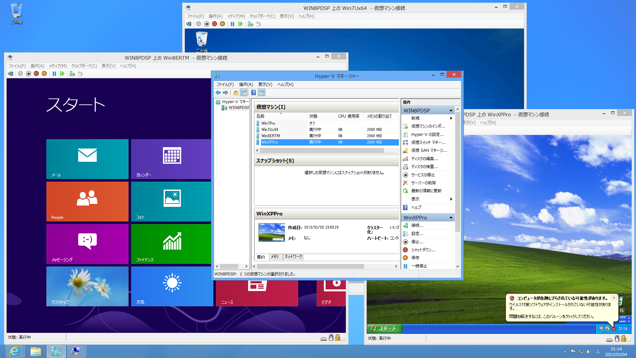Collapse the WIN8PDSP actions section

451,110
